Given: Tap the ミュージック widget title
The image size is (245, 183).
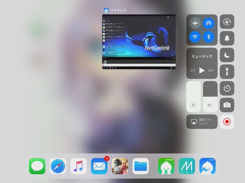Looking at the screenshot, I should tap(202, 56).
